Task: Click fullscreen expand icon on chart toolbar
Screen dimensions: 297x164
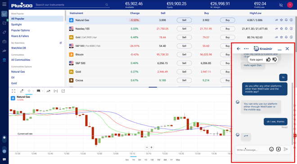Action: point(13,91)
